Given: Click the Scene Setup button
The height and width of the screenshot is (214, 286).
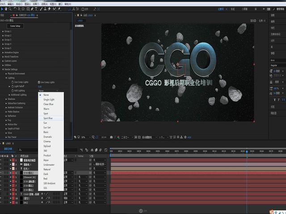Looking at the screenshot, I should coord(15,26).
